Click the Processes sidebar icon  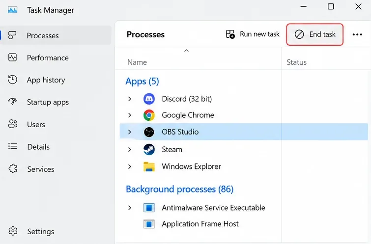pos(12,35)
